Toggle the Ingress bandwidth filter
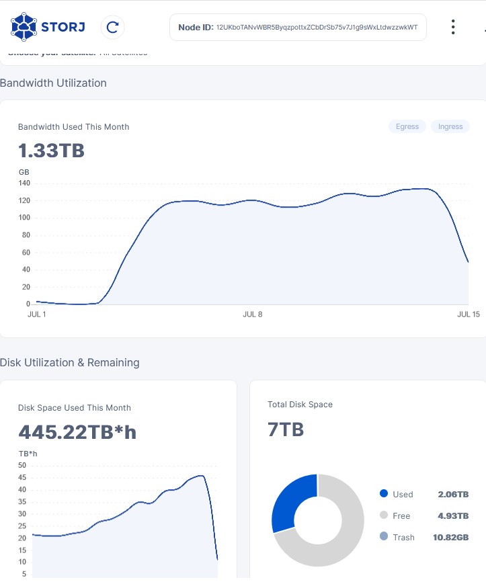Image resolution: width=486 pixels, height=584 pixels. (450, 126)
